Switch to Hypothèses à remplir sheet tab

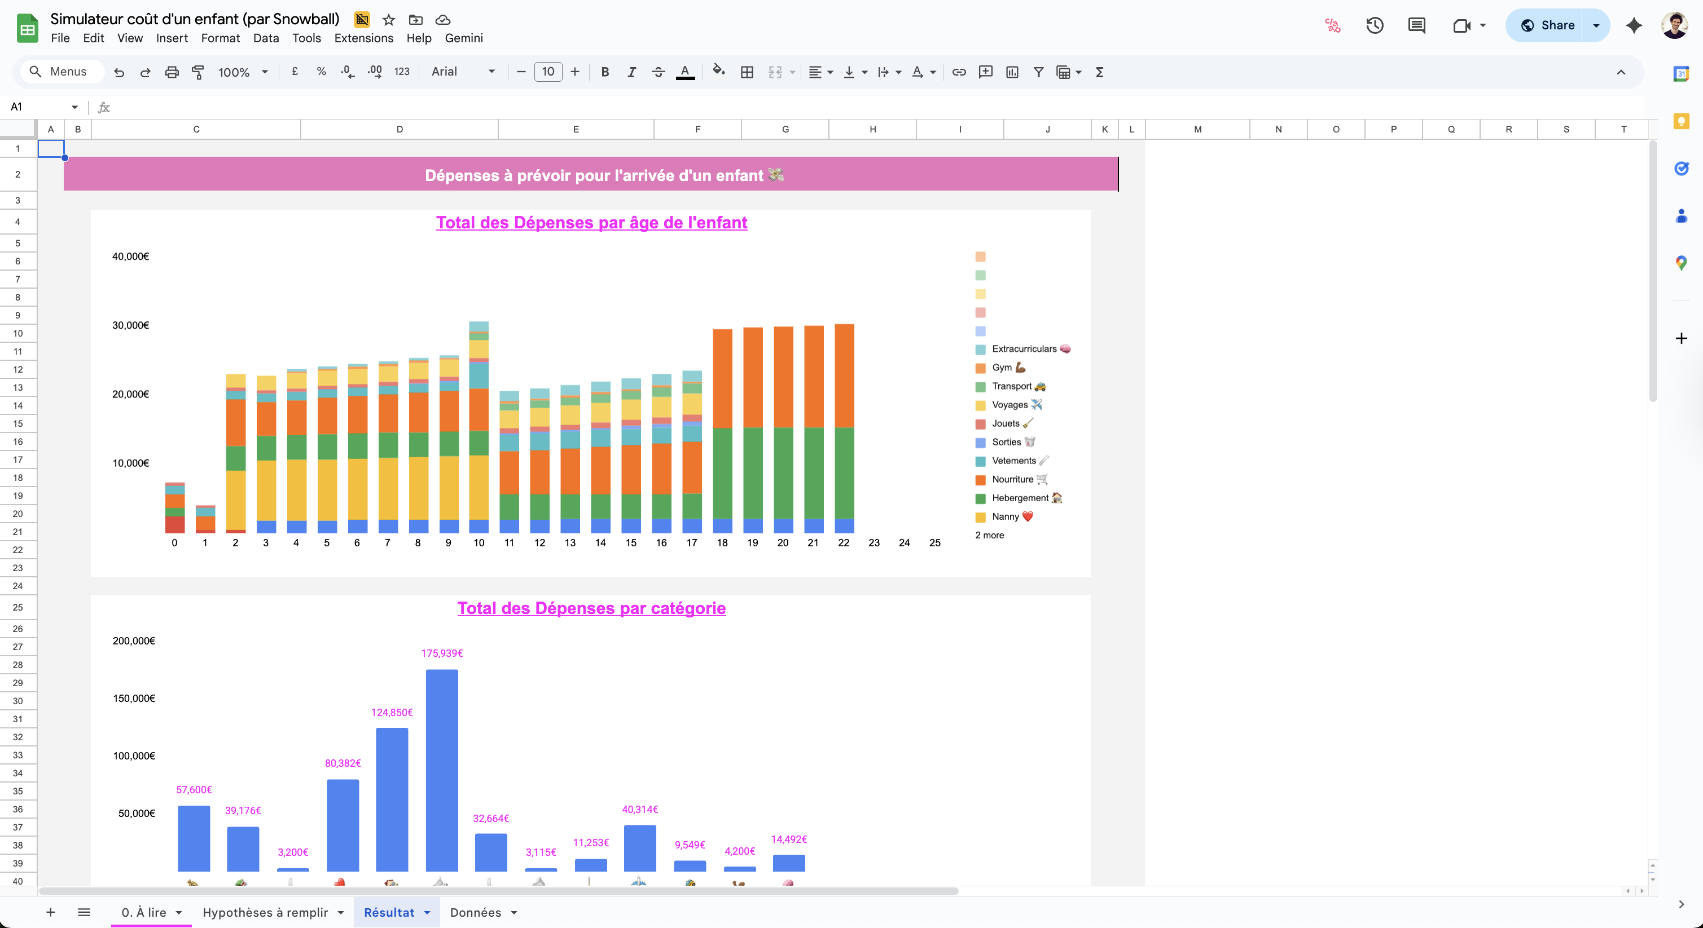click(265, 912)
